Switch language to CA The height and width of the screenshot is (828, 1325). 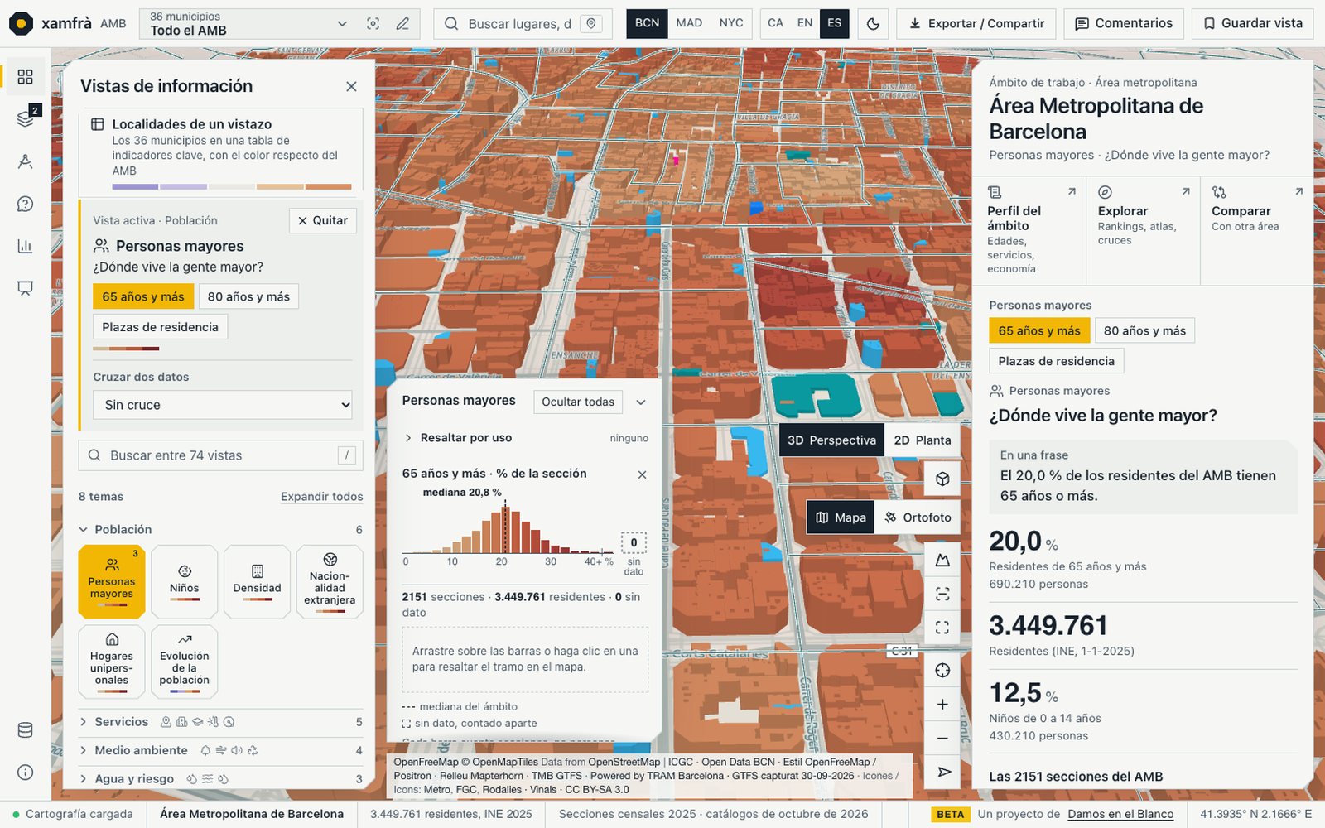point(775,23)
